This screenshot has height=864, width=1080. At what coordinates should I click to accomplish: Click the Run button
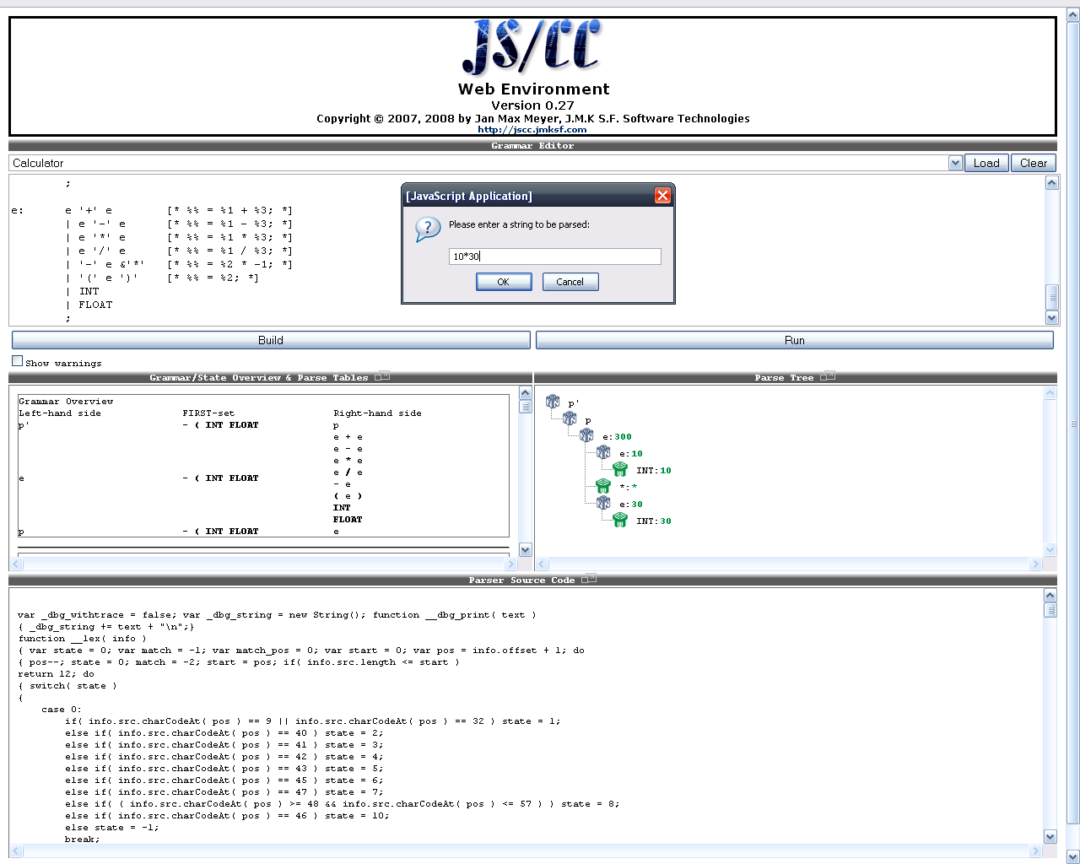click(794, 340)
